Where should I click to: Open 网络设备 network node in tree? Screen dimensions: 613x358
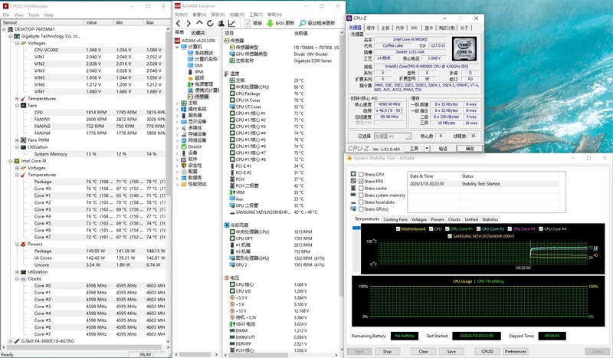pyautogui.click(x=197, y=140)
